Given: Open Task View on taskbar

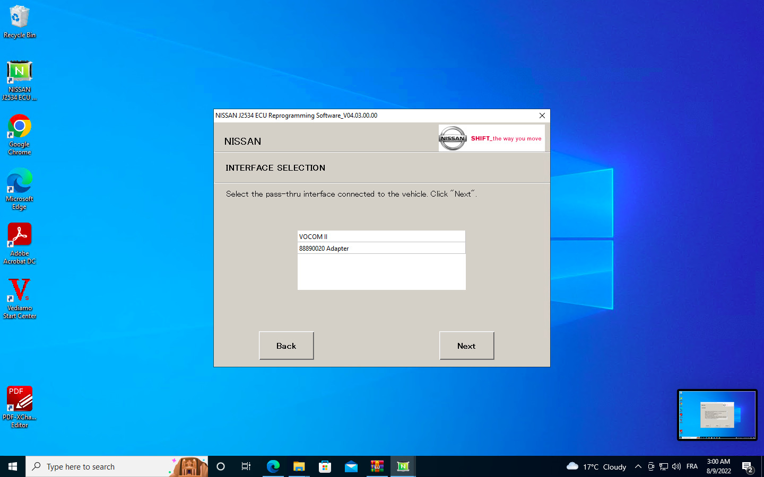Looking at the screenshot, I should [246, 466].
